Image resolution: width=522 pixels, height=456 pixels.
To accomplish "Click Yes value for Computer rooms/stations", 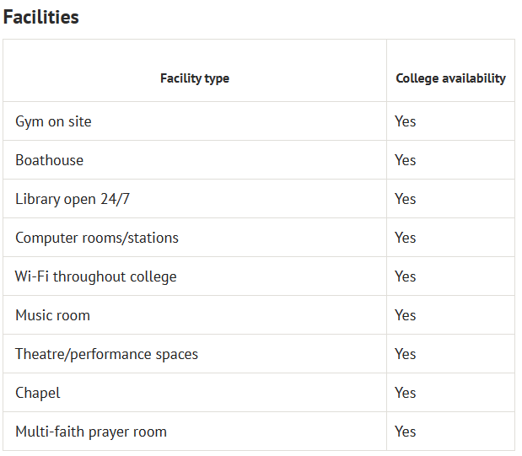I will click(x=405, y=238).
